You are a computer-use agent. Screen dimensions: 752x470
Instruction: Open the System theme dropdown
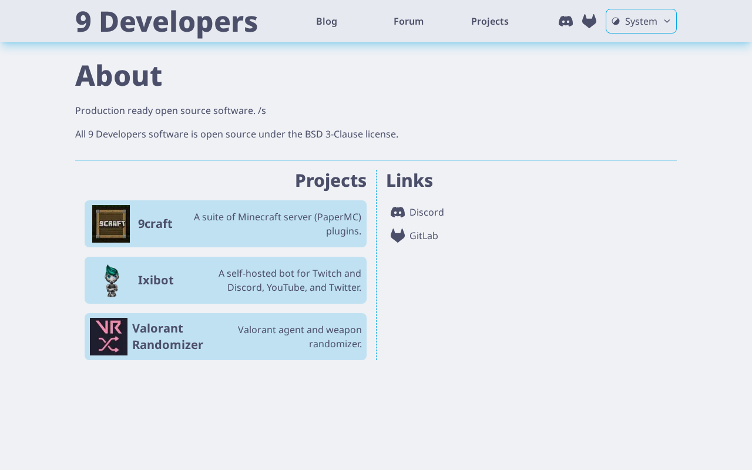tap(641, 21)
